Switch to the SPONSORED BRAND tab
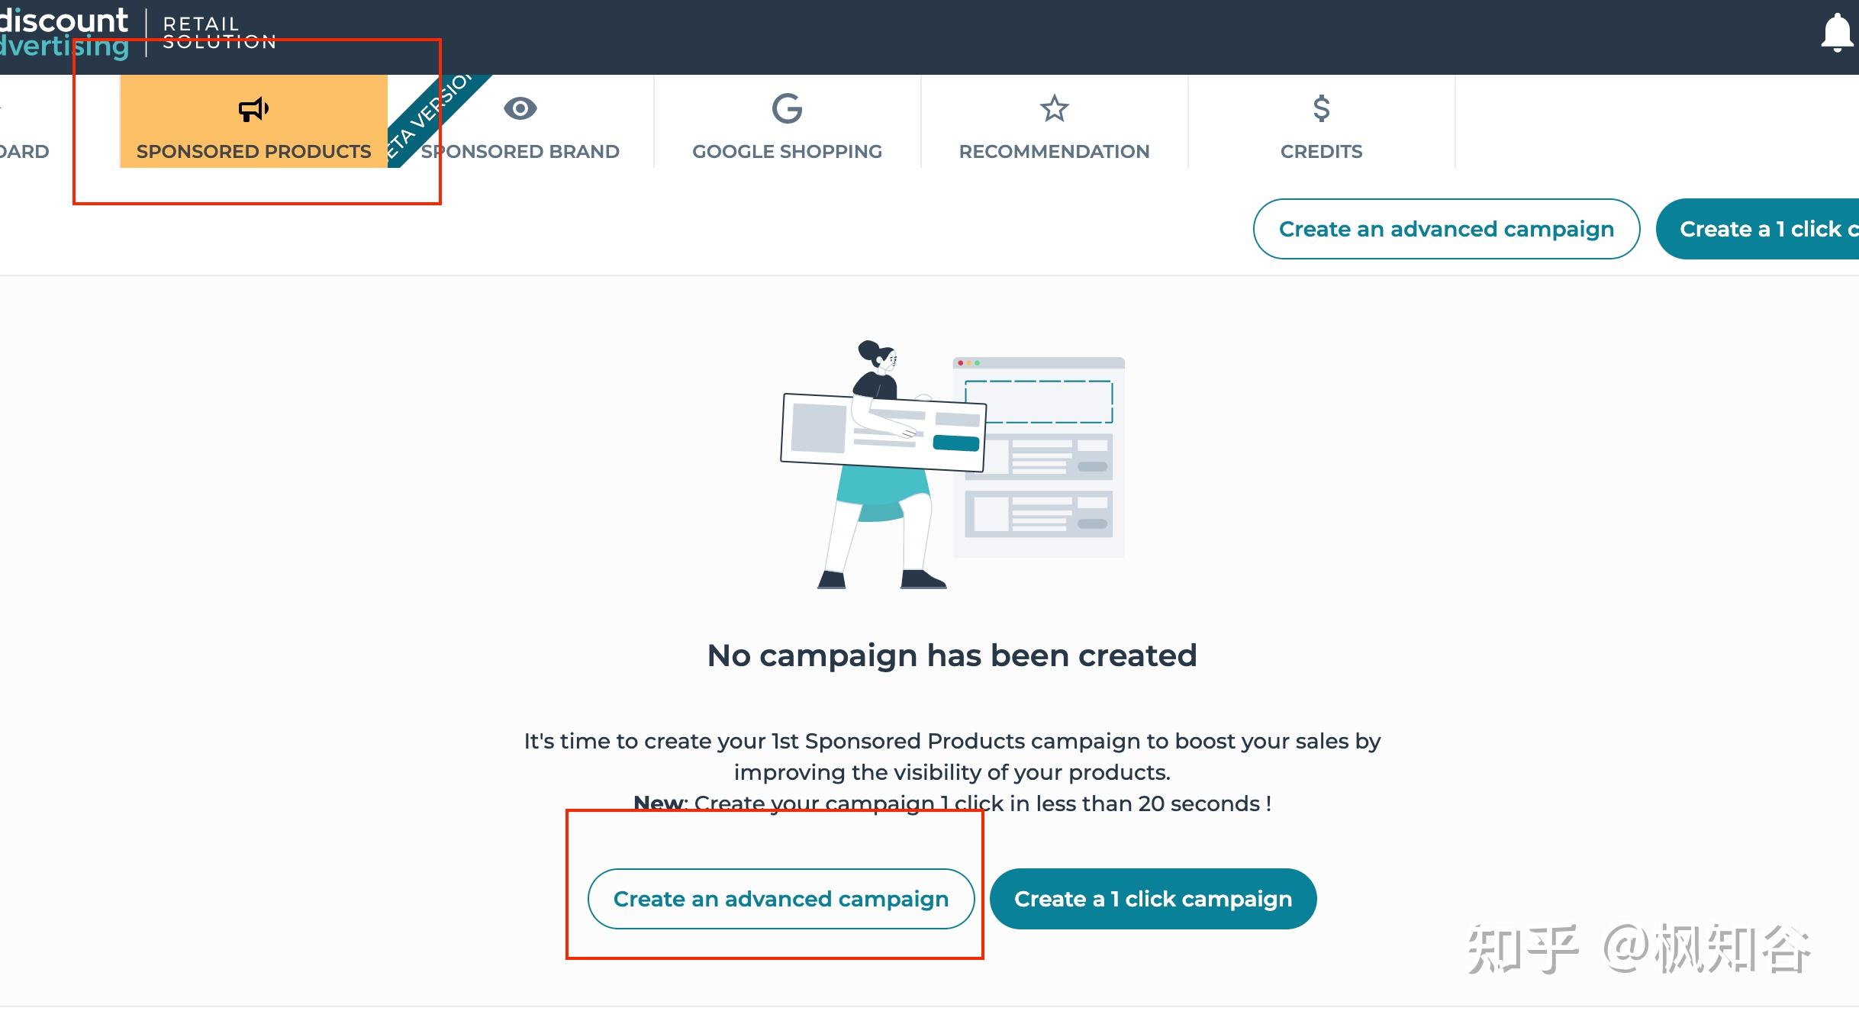Viewport: 1859px width, 1024px height. pyautogui.click(x=520, y=151)
